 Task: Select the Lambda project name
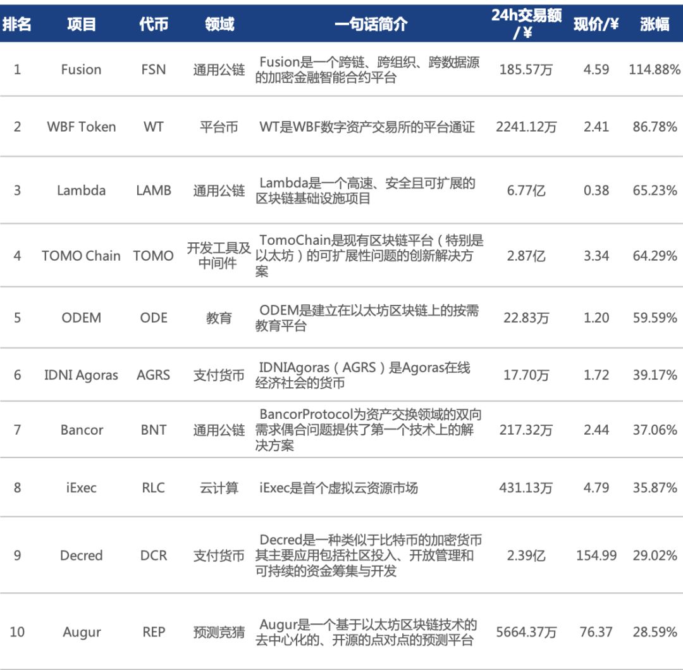pyautogui.click(x=81, y=190)
